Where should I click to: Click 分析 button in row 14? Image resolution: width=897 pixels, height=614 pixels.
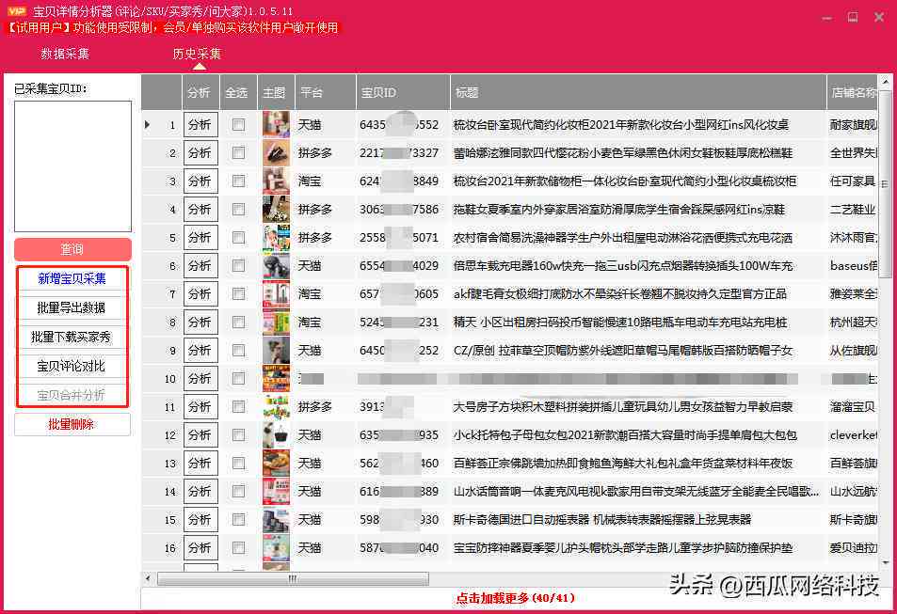pyautogui.click(x=200, y=492)
